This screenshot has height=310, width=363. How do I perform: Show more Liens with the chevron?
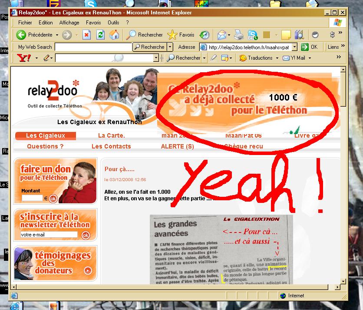pyautogui.click(x=343, y=46)
